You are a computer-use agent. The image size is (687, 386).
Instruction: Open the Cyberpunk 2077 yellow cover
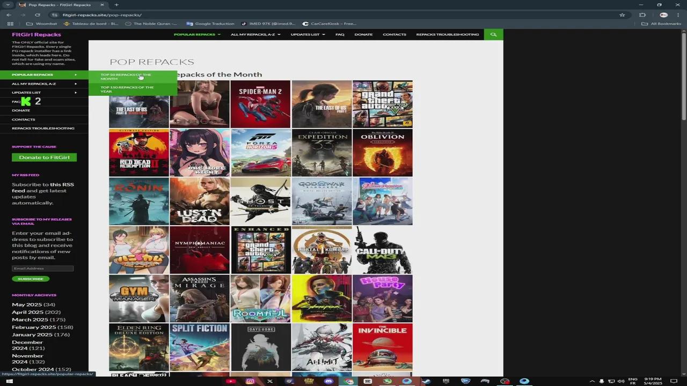tap(321, 299)
